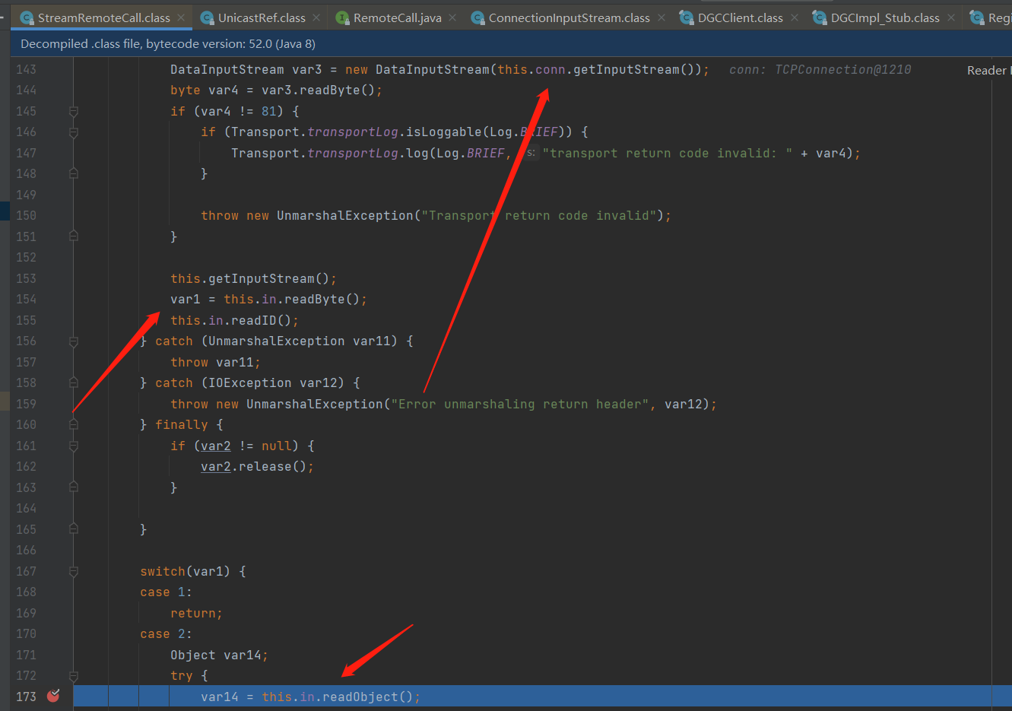The width and height of the screenshot is (1012, 711).
Task: Click the 'transport return code invalid: ' string
Action: 668,153
